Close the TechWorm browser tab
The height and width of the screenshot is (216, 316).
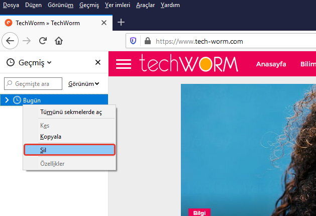click(x=103, y=23)
